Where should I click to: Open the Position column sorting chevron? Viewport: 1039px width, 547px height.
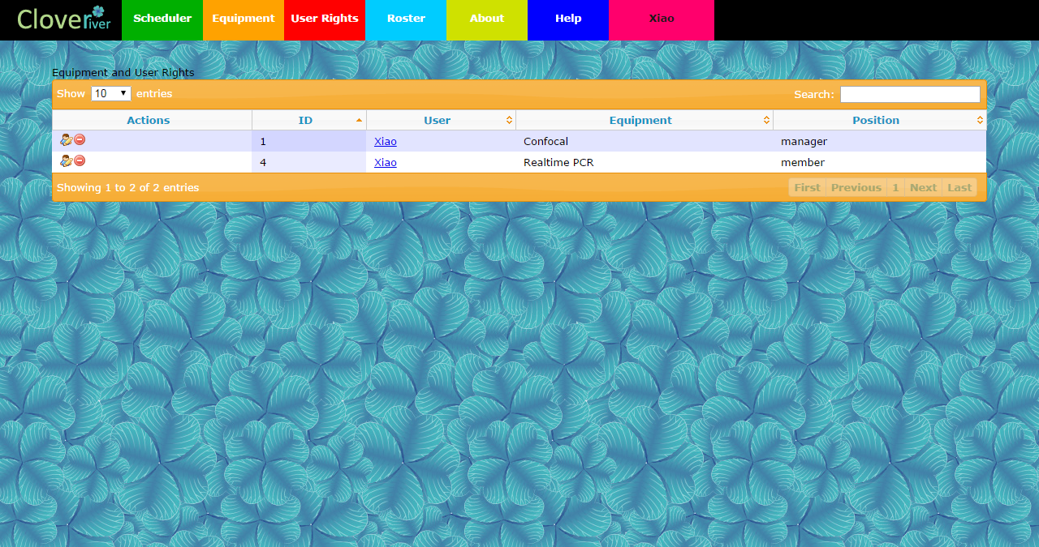point(980,119)
